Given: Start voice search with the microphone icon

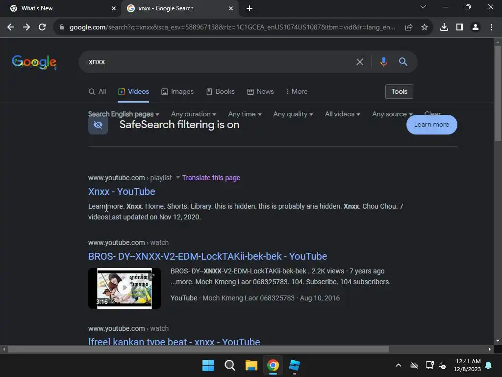Looking at the screenshot, I should [383, 61].
